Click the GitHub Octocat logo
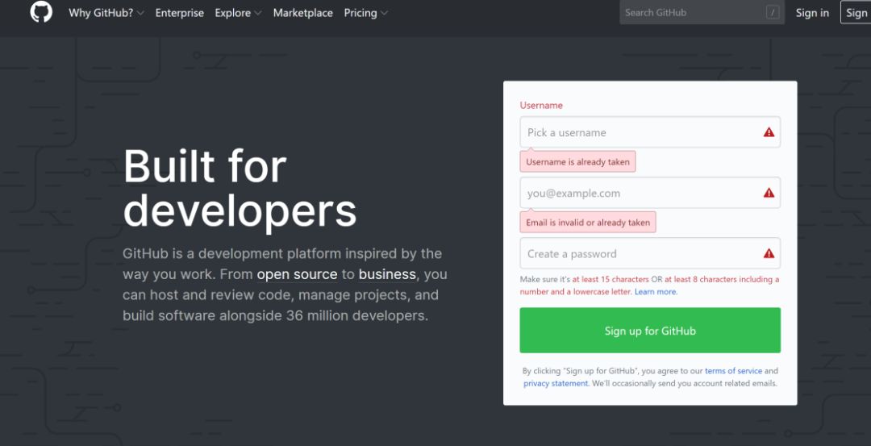The width and height of the screenshot is (871, 446). [x=41, y=11]
